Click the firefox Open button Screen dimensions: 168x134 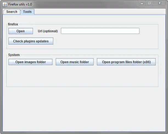(x=21, y=31)
